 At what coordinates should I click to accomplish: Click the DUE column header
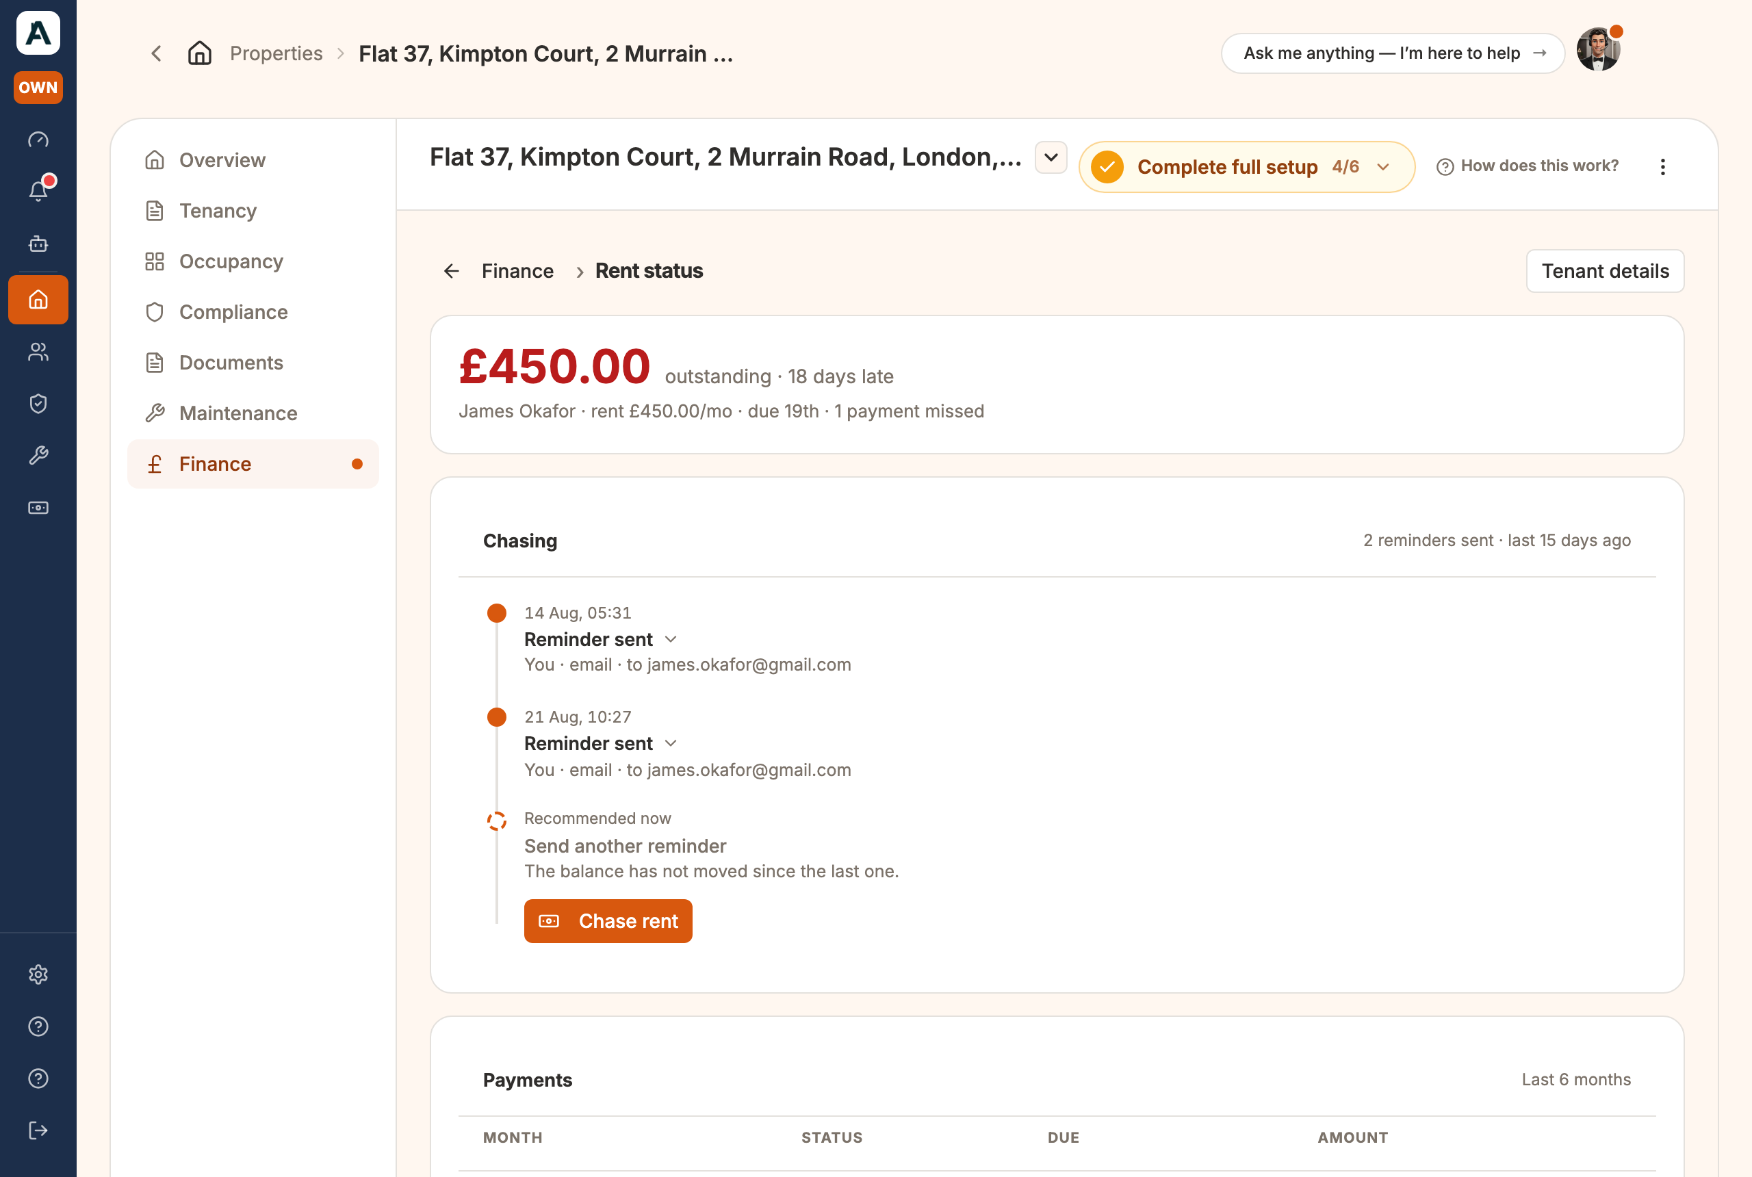pos(1064,1137)
